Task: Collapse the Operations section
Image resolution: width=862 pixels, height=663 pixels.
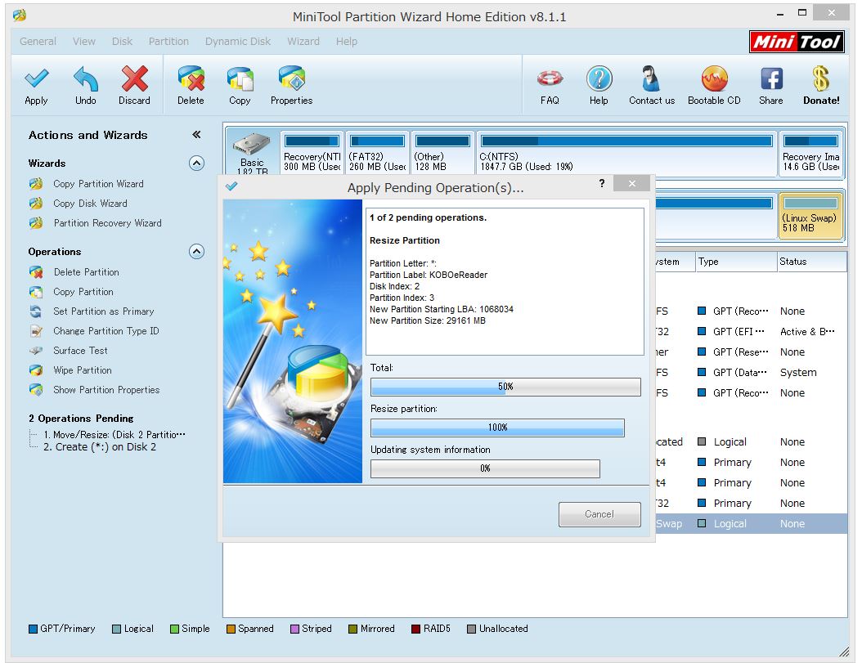Action: 197,251
